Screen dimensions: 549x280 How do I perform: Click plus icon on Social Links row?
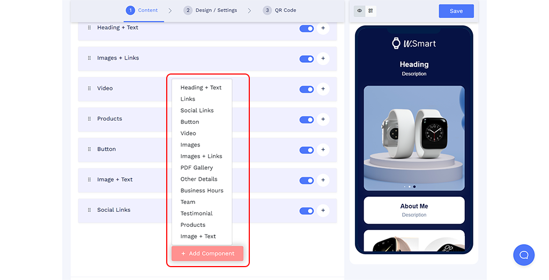(323, 211)
